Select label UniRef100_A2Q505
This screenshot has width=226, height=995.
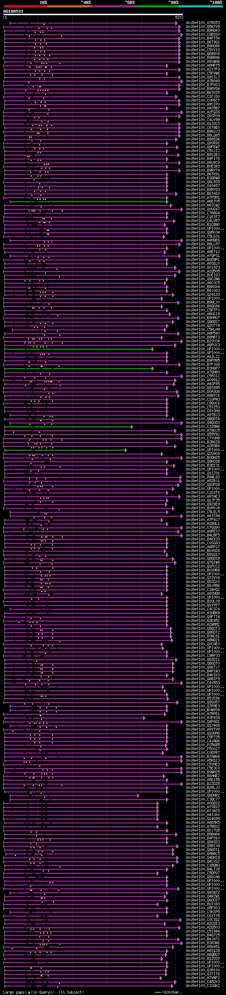coord(203,271)
